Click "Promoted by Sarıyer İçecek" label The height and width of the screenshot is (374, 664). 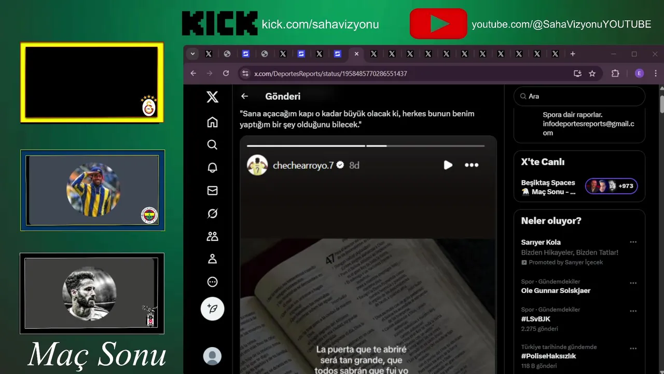[x=566, y=262]
